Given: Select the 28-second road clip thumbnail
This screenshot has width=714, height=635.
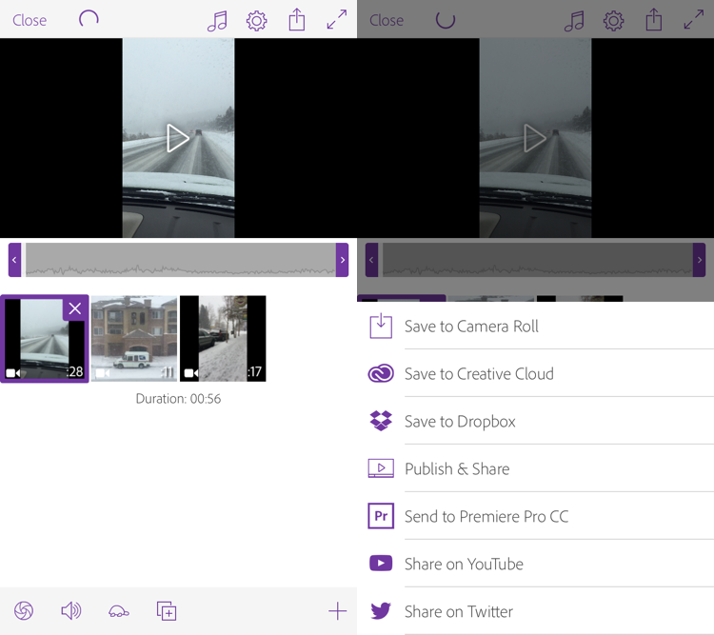Looking at the screenshot, I should [45, 339].
